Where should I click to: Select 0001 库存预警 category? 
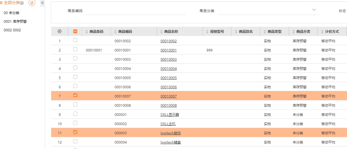click(x=15, y=22)
